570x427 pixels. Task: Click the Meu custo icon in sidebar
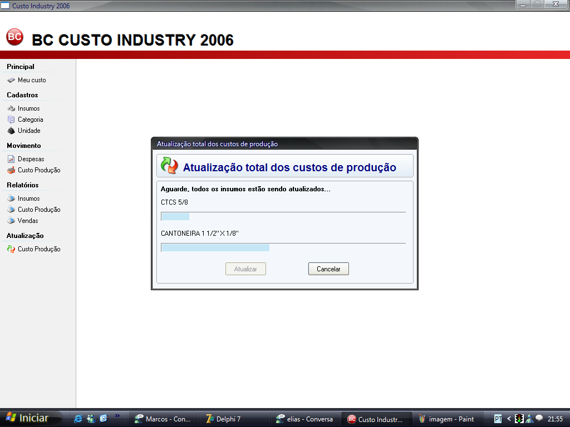tap(11, 80)
